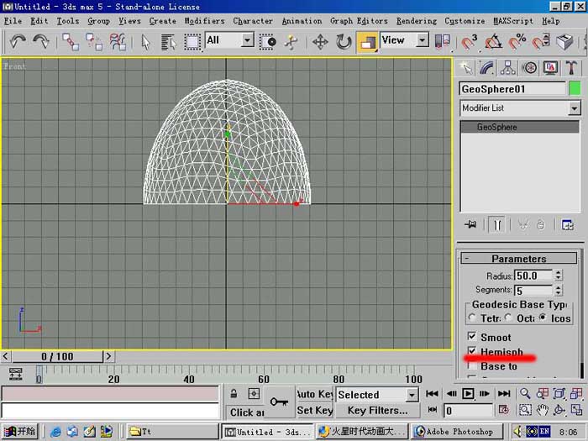
Task: Activate Bind to Space Warp tool
Action: (118, 42)
